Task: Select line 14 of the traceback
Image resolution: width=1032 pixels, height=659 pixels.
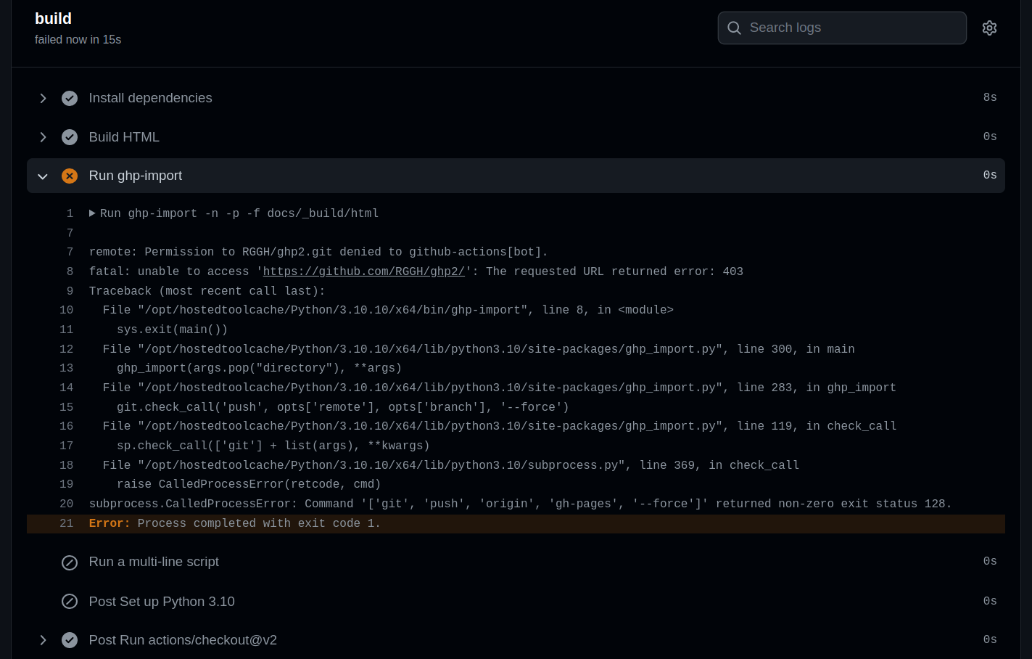Action: [66, 388]
